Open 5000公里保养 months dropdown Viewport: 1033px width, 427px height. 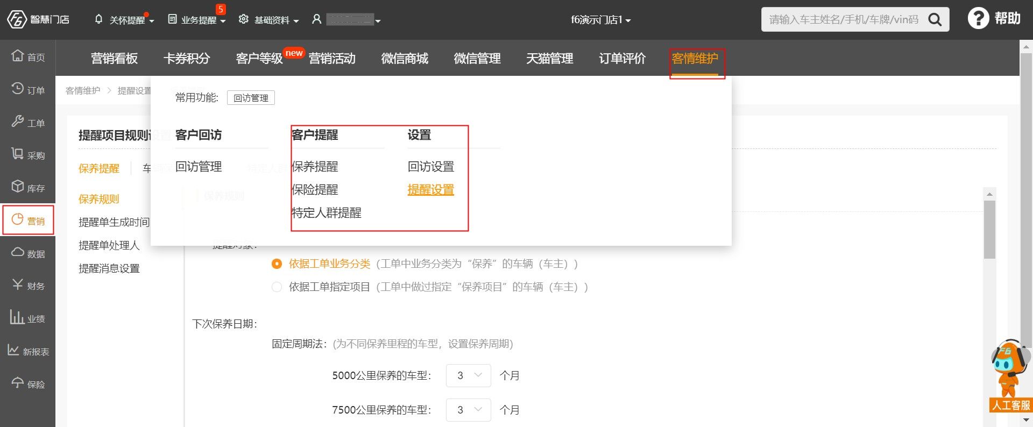pos(468,375)
